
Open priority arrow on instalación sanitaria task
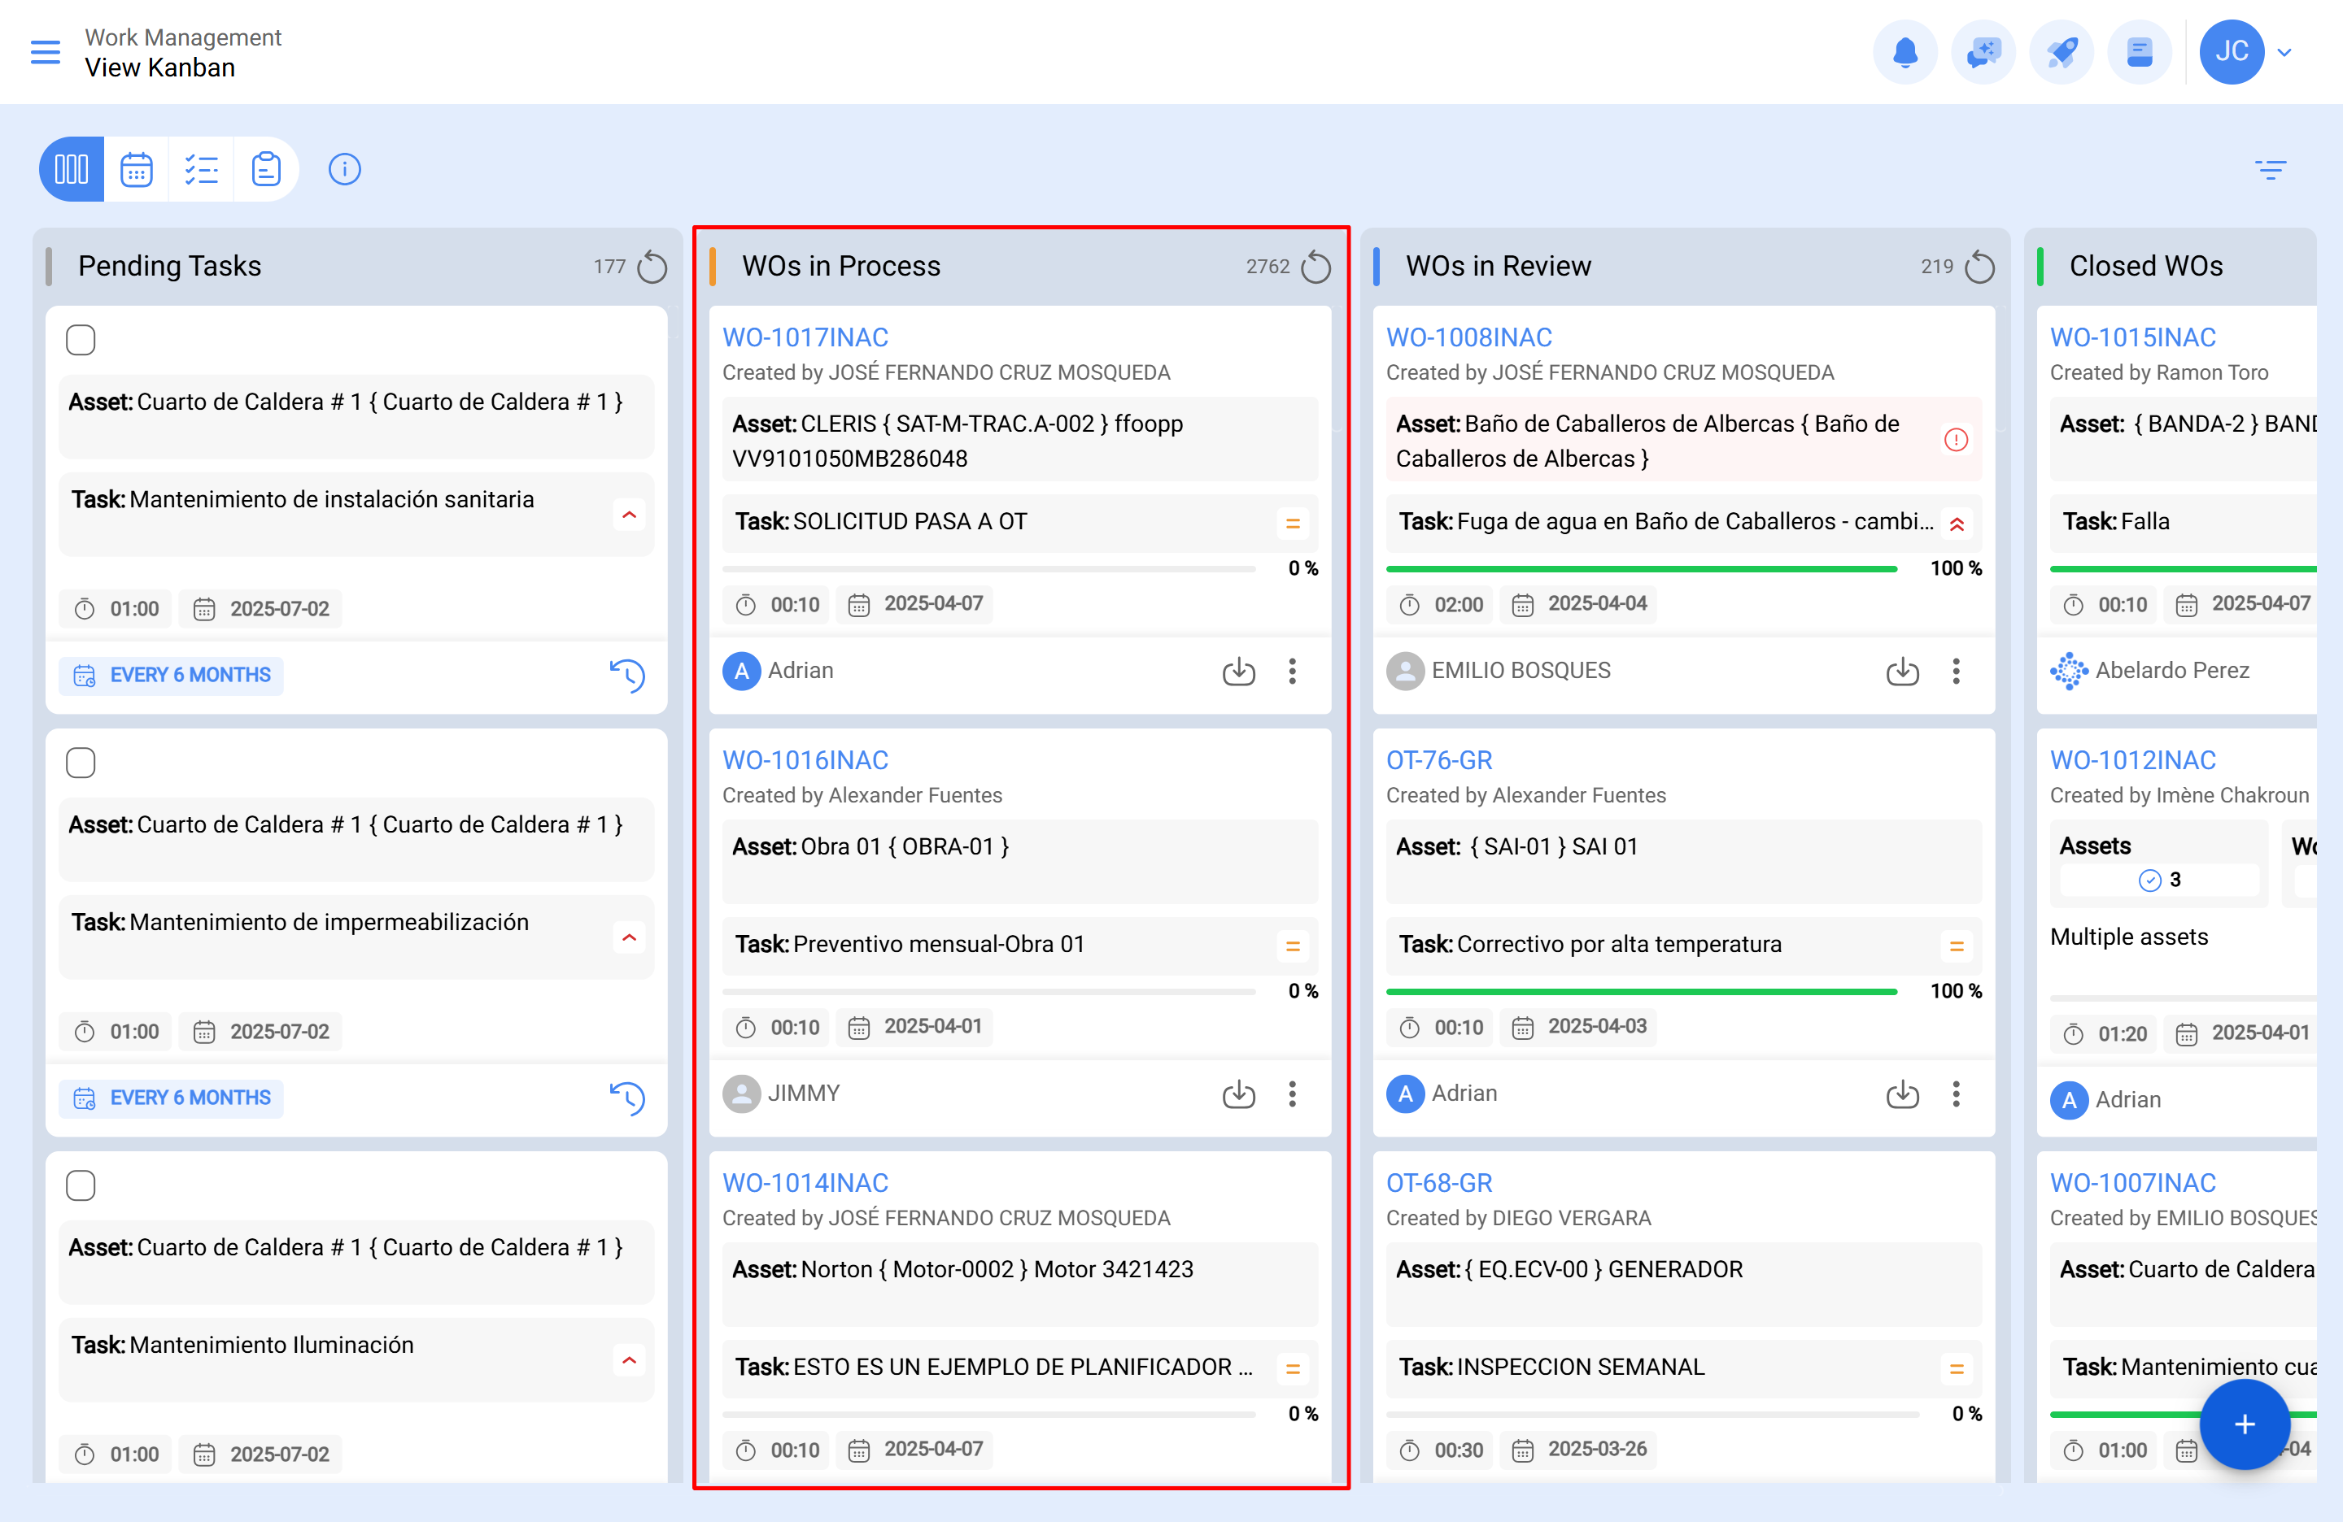coord(629,515)
